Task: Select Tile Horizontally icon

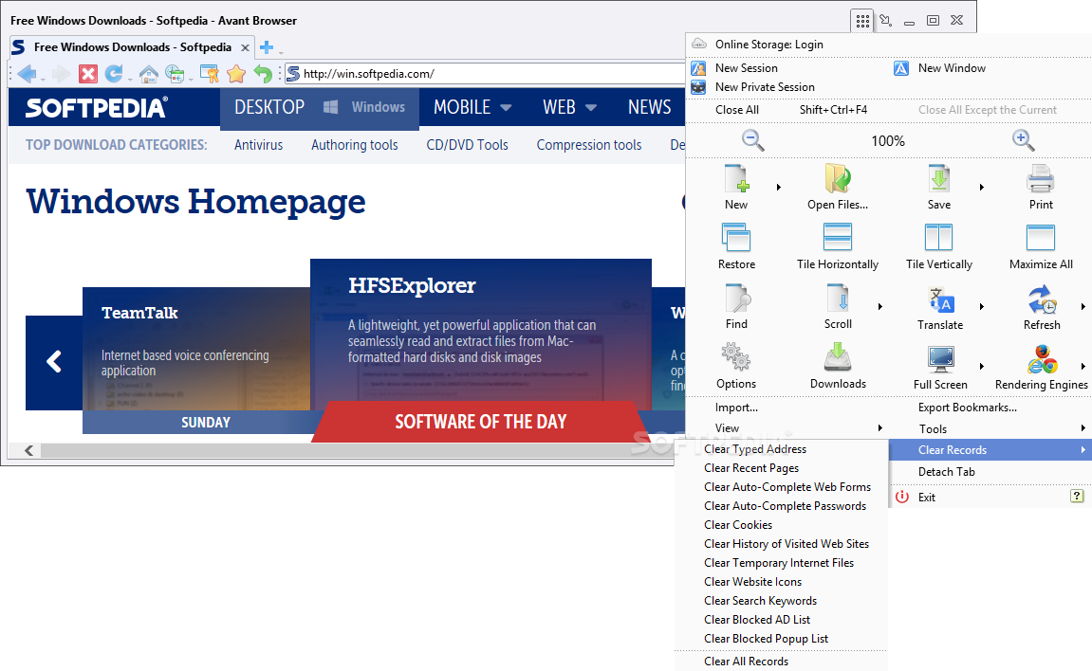Action: pyautogui.click(x=837, y=237)
